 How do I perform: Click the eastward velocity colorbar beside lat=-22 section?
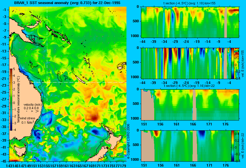(x=233, y=146)
